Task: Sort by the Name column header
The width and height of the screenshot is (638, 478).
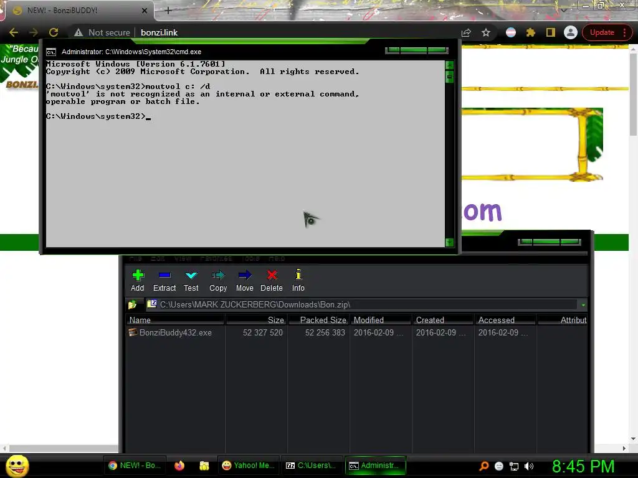Action: 175,320
